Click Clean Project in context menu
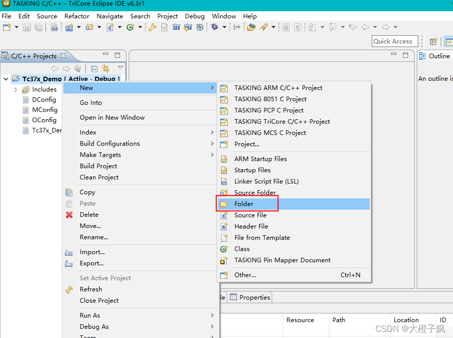The height and width of the screenshot is (338, 453). (x=140, y=177)
